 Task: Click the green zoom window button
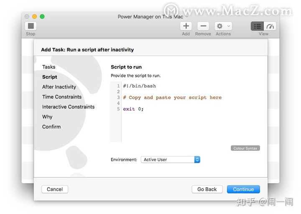[42, 16]
